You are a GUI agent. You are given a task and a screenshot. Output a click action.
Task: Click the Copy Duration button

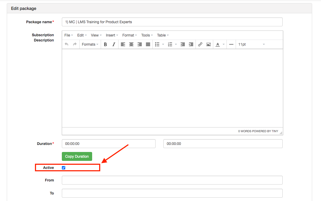pos(77,156)
